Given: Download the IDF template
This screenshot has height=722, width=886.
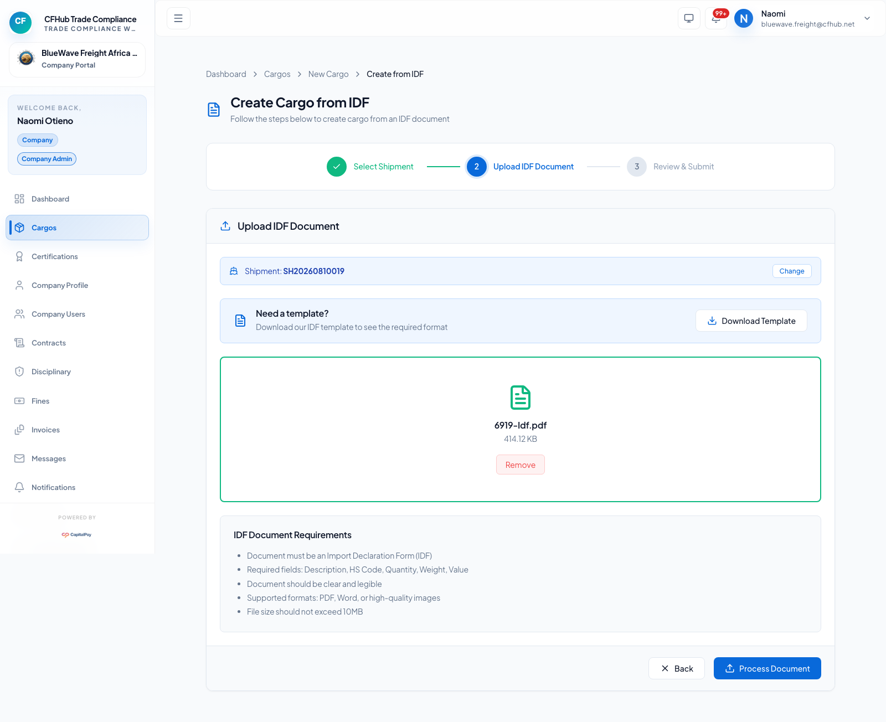Looking at the screenshot, I should point(751,321).
